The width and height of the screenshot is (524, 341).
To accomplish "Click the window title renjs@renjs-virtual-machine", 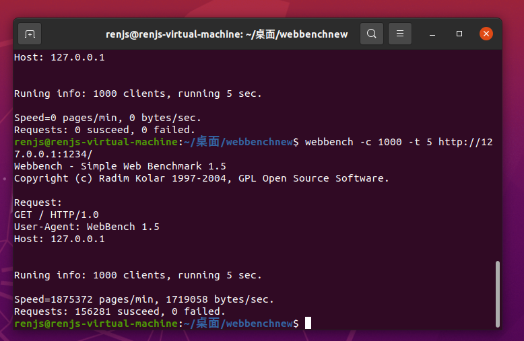I will (x=226, y=34).
